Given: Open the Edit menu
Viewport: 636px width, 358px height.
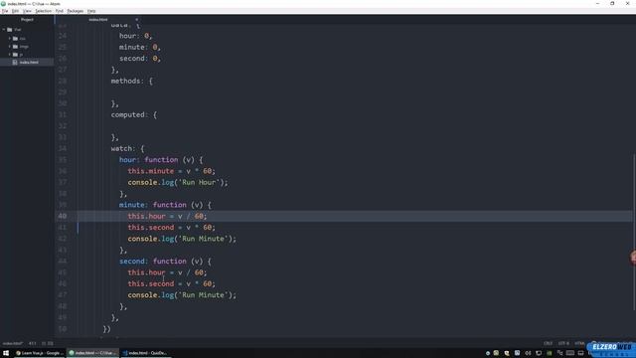Looking at the screenshot, I should (16, 11).
